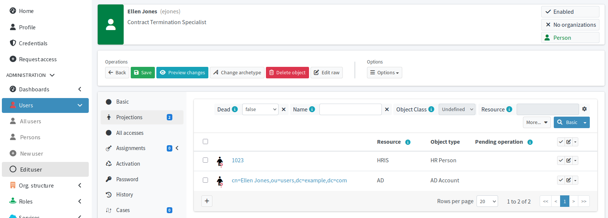The width and height of the screenshot is (608, 218).
Task: Preview changes before saving
Action: (182, 72)
